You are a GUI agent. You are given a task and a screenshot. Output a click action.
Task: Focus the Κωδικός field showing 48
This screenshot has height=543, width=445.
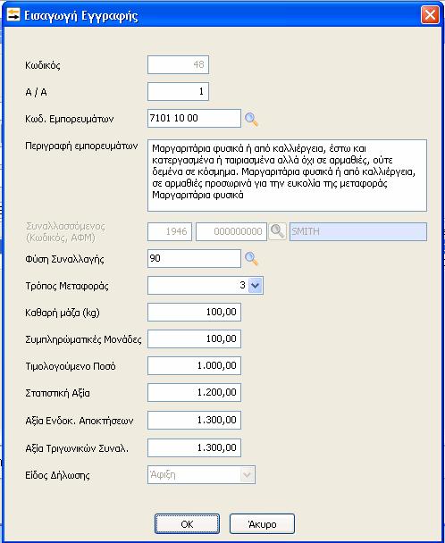(x=178, y=65)
